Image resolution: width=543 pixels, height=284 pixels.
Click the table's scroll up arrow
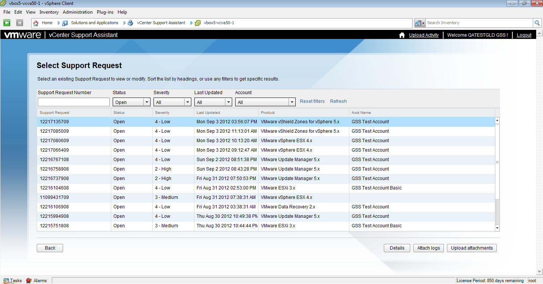497,121
